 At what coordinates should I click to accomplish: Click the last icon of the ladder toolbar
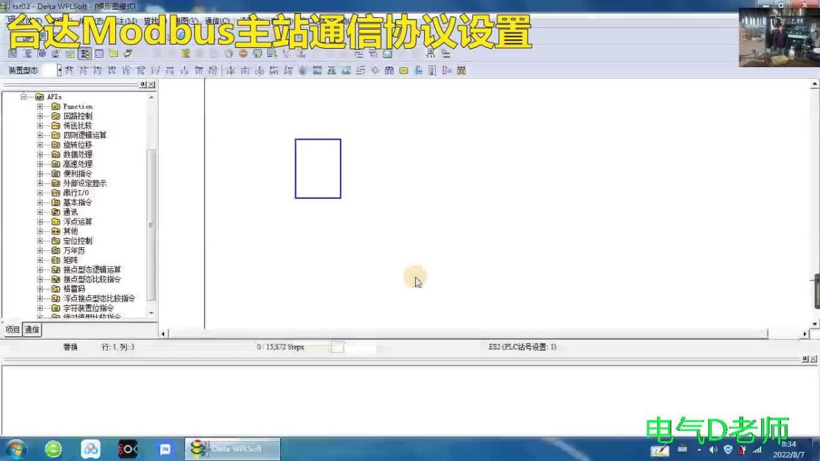(461, 70)
